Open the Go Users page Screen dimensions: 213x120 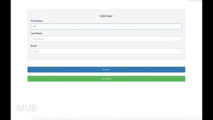pyautogui.click(x=106, y=79)
